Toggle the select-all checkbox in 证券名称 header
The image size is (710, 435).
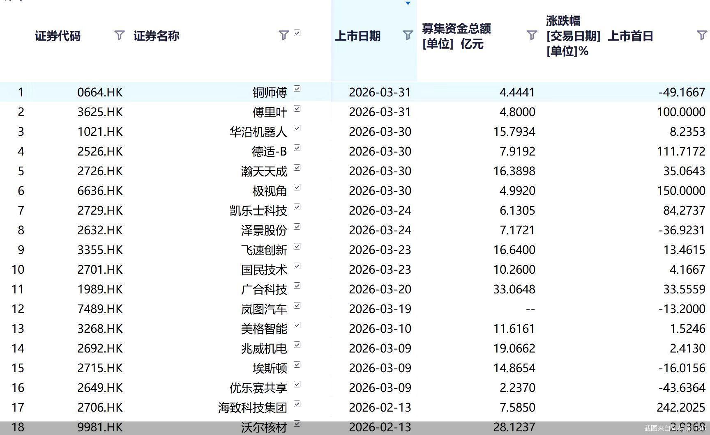pyautogui.click(x=297, y=32)
